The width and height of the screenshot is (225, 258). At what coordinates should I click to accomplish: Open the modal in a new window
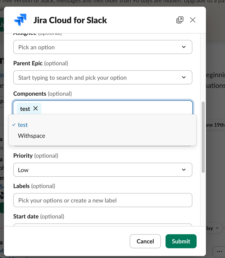[180, 20]
